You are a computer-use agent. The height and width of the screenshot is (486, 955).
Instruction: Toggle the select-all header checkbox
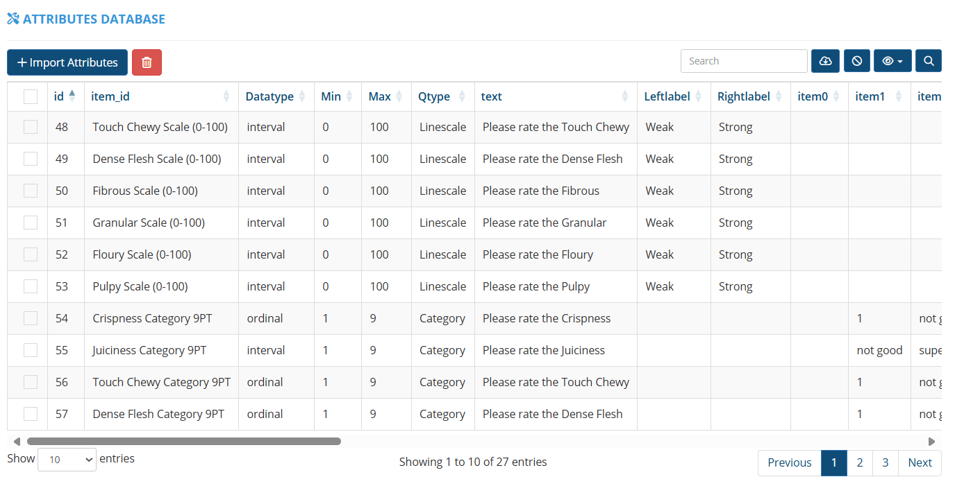click(31, 96)
